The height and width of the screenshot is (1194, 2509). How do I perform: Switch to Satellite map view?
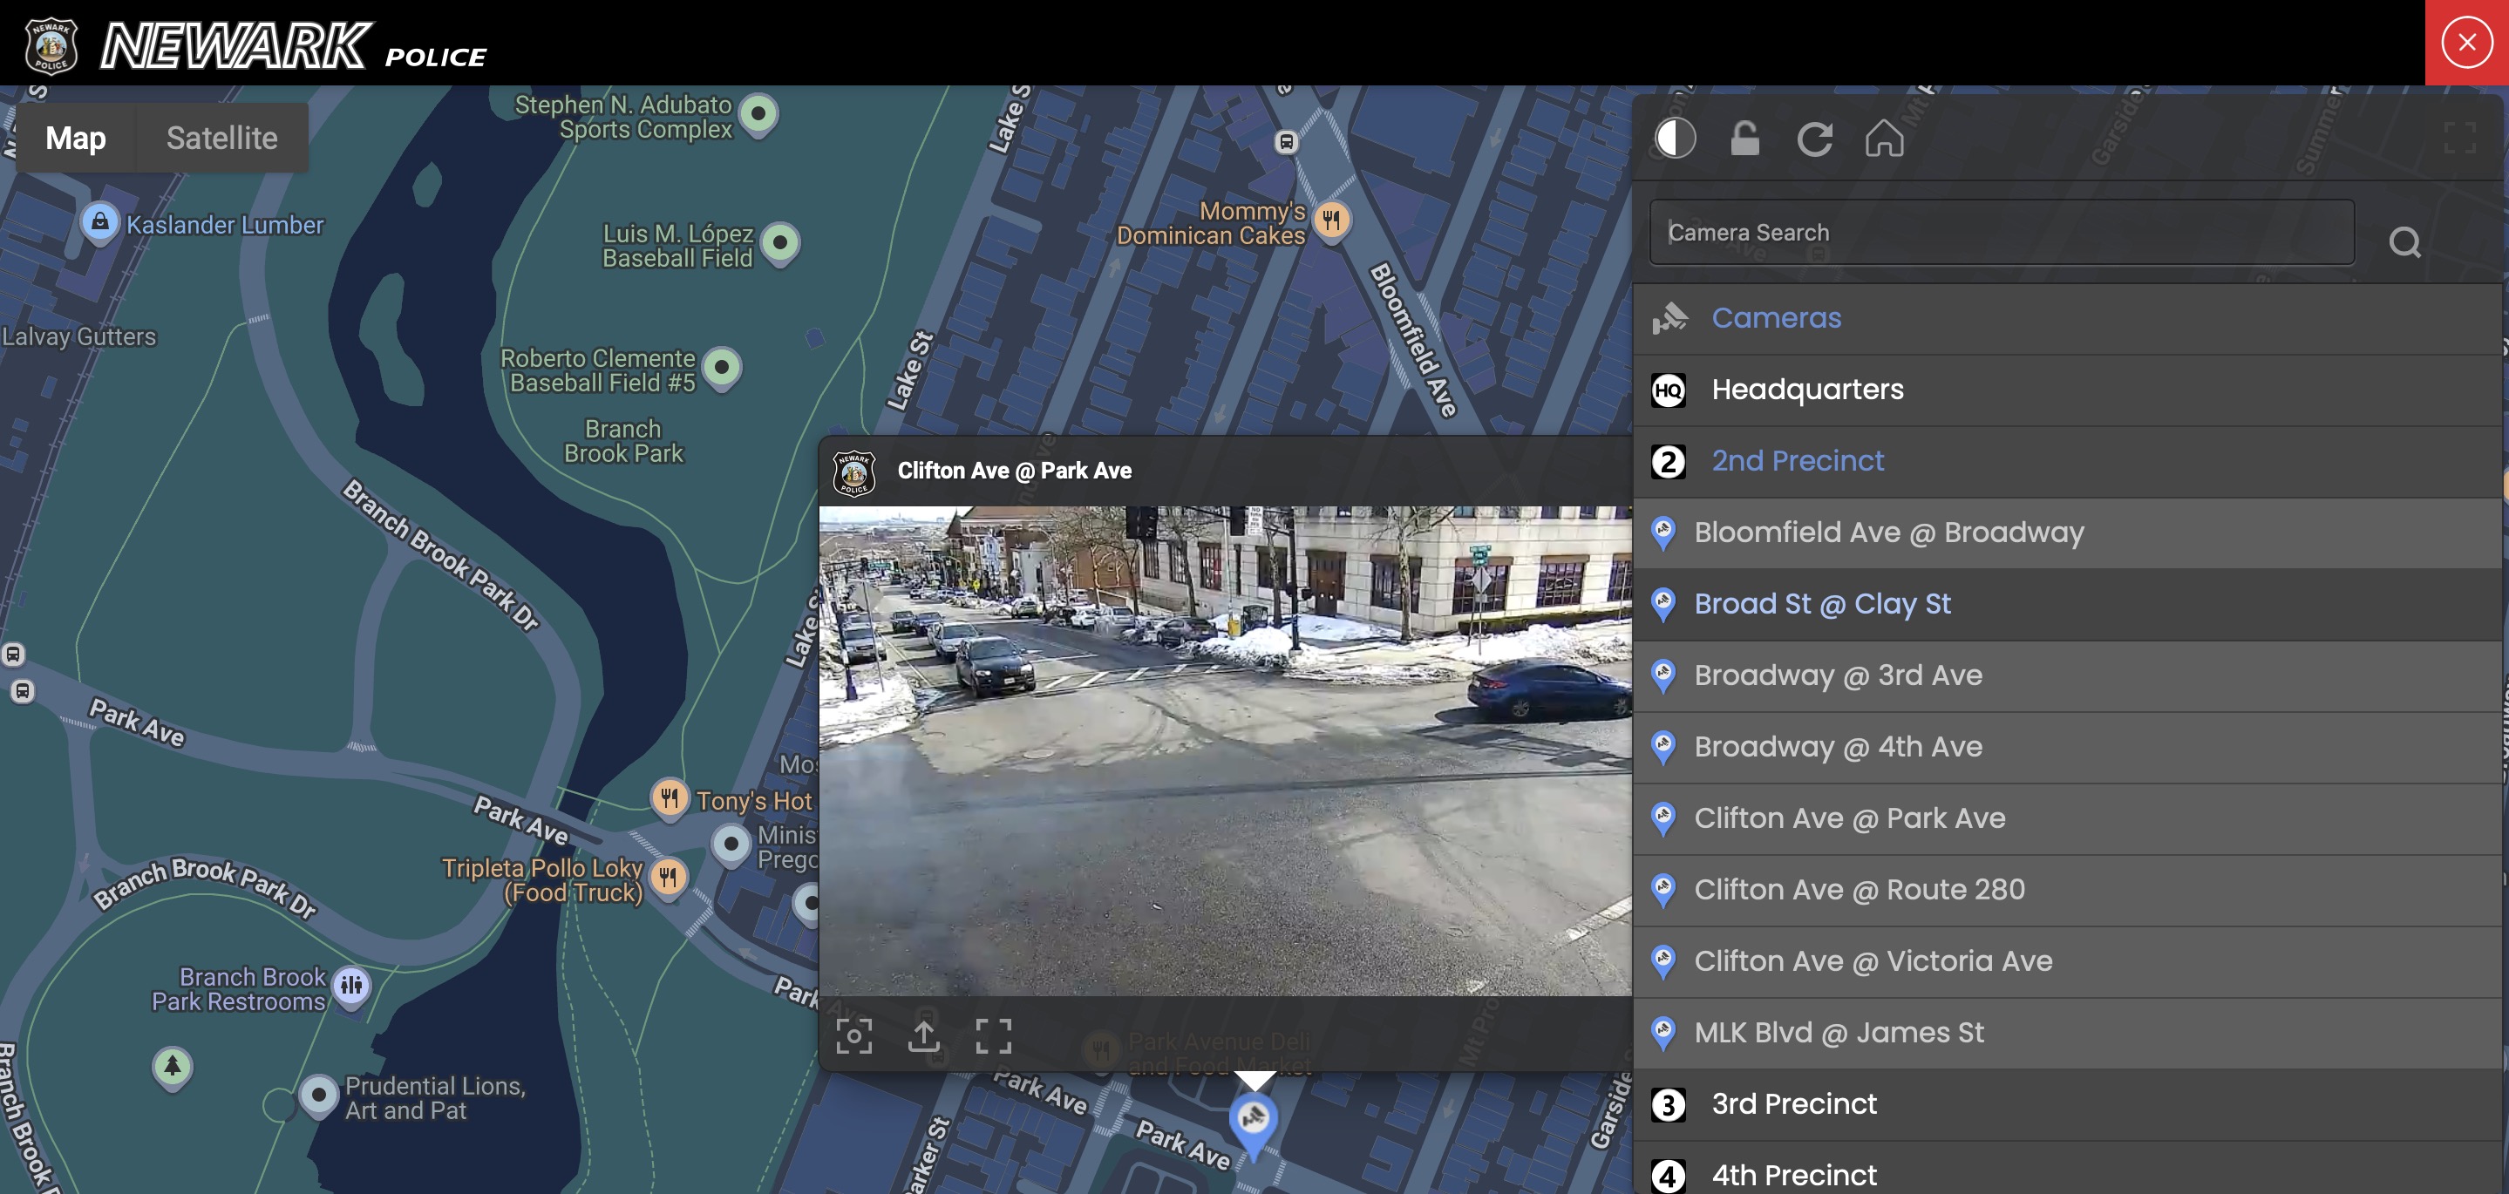coord(222,138)
